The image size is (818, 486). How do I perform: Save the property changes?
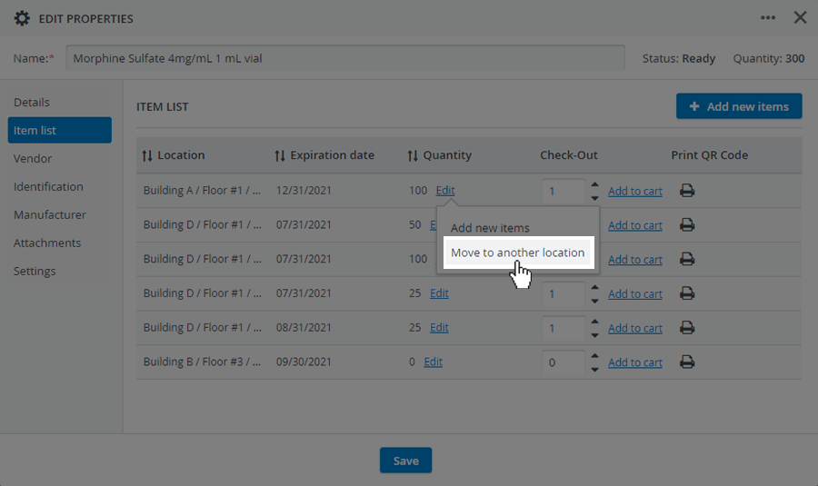click(405, 461)
